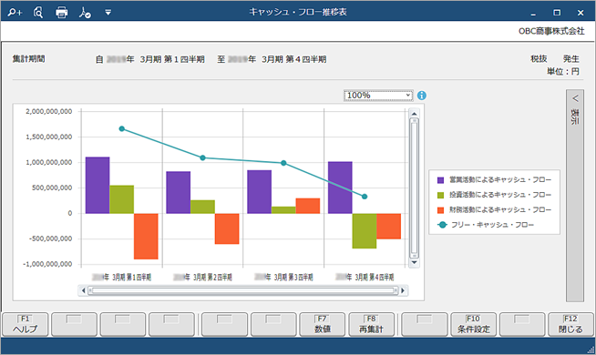The height and width of the screenshot is (355, 596).
Task: Click 営業活動によるキャッシュ・フロー legend label
Action: 500,179
